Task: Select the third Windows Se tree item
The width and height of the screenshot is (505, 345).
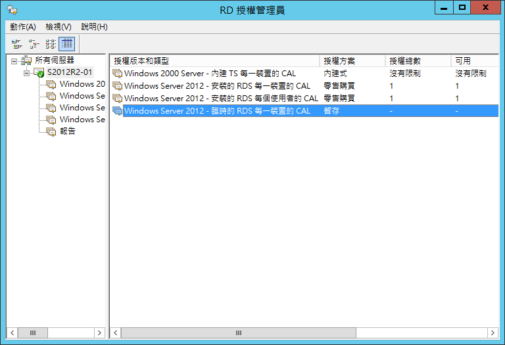Action: [82, 120]
